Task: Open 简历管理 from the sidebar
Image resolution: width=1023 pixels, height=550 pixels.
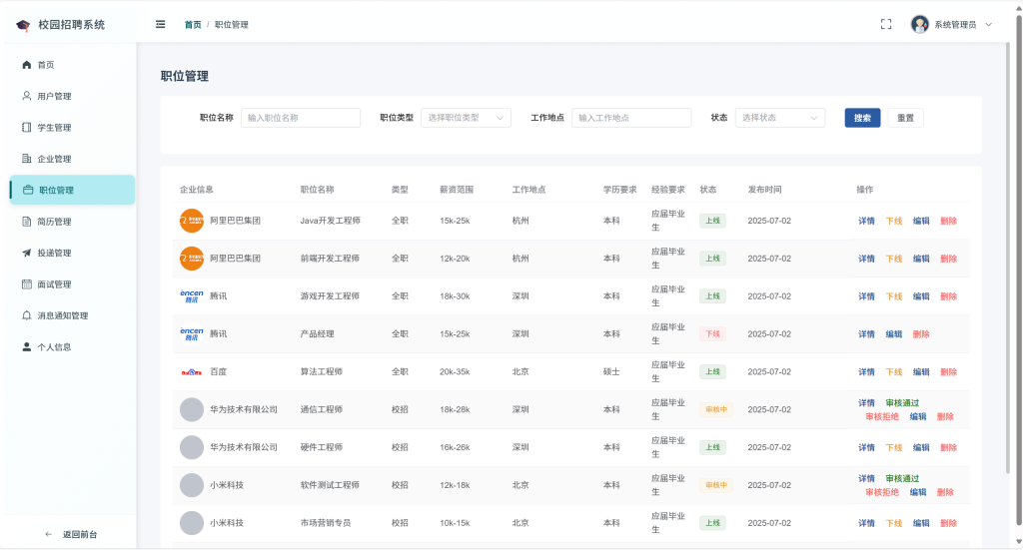Action: click(72, 222)
